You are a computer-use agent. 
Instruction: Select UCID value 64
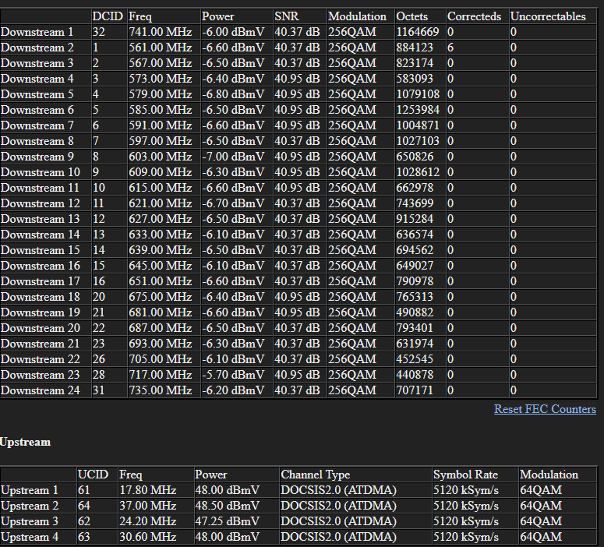[x=84, y=506]
